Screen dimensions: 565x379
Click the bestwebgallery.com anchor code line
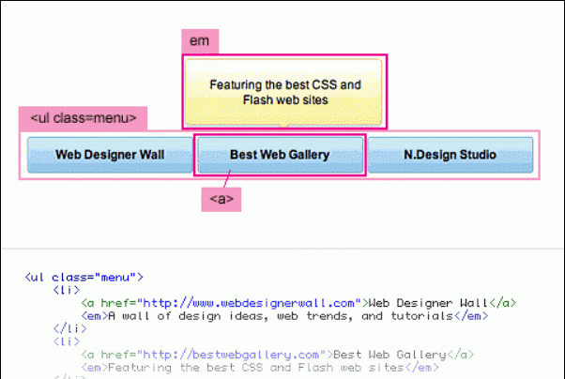coord(278,355)
